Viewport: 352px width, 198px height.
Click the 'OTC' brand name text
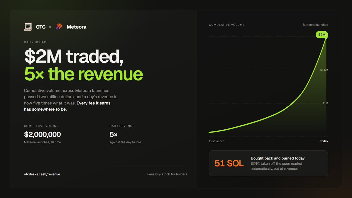[41, 27]
